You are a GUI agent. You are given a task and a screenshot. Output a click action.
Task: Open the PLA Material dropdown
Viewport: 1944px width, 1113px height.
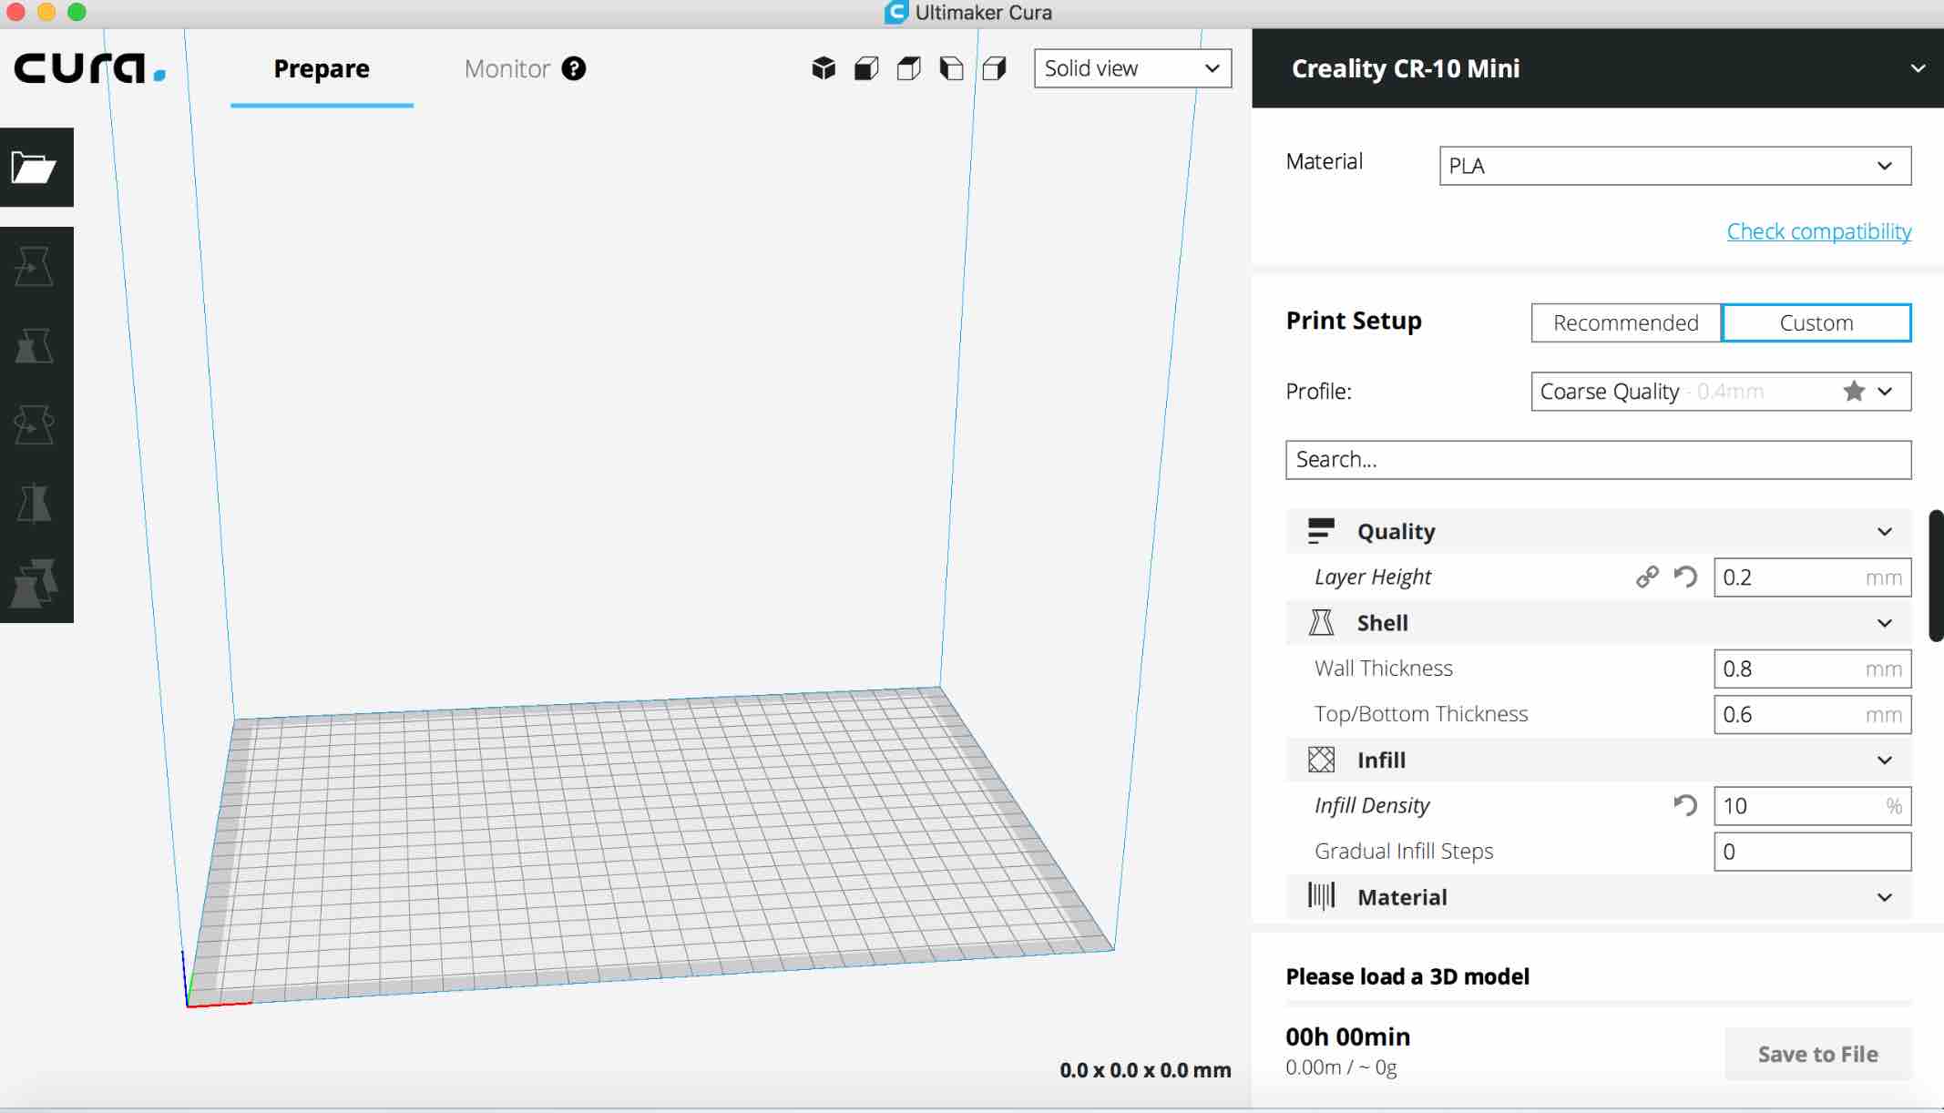(x=1674, y=166)
